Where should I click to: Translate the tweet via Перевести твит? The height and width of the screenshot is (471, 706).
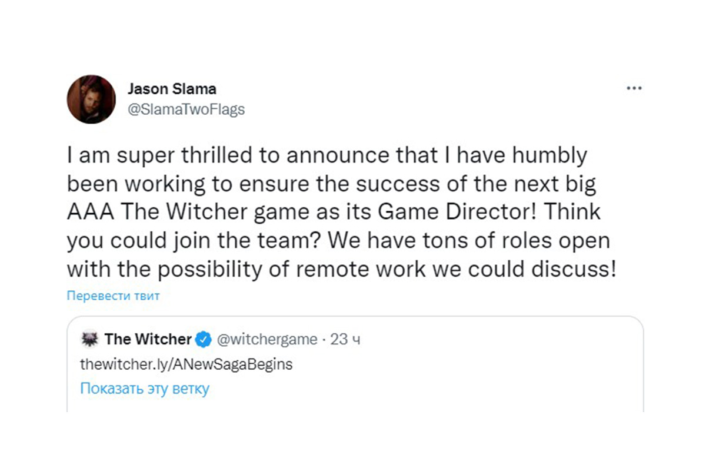(x=113, y=296)
